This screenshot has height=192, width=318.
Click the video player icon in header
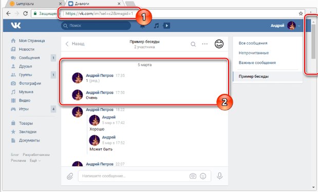166,26
